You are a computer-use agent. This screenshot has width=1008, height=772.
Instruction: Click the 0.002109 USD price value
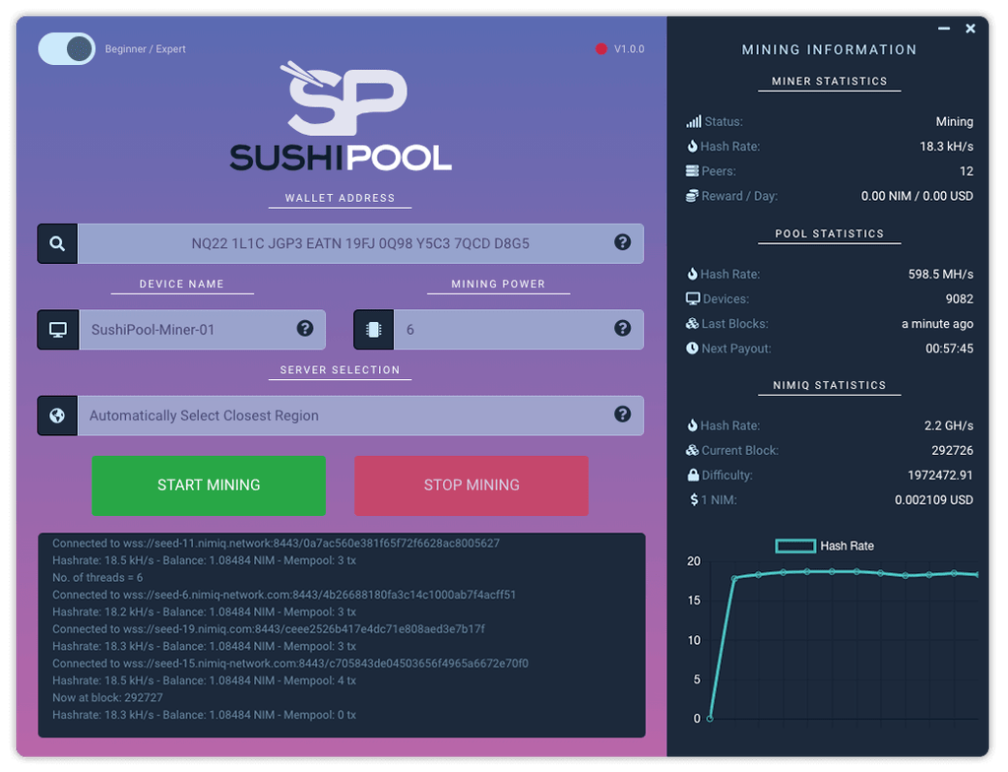pos(933,500)
